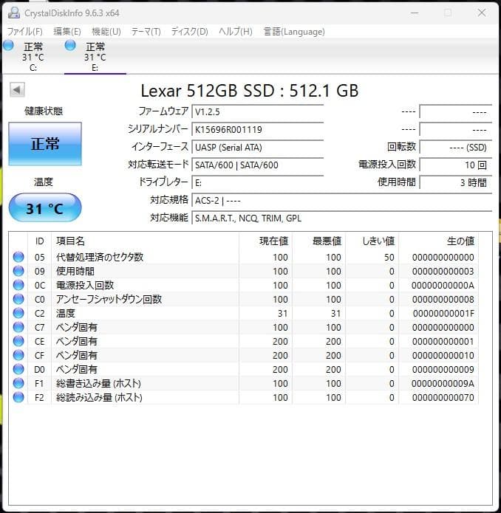Click the 最悪値 column header
The image size is (501, 513).
click(x=318, y=241)
